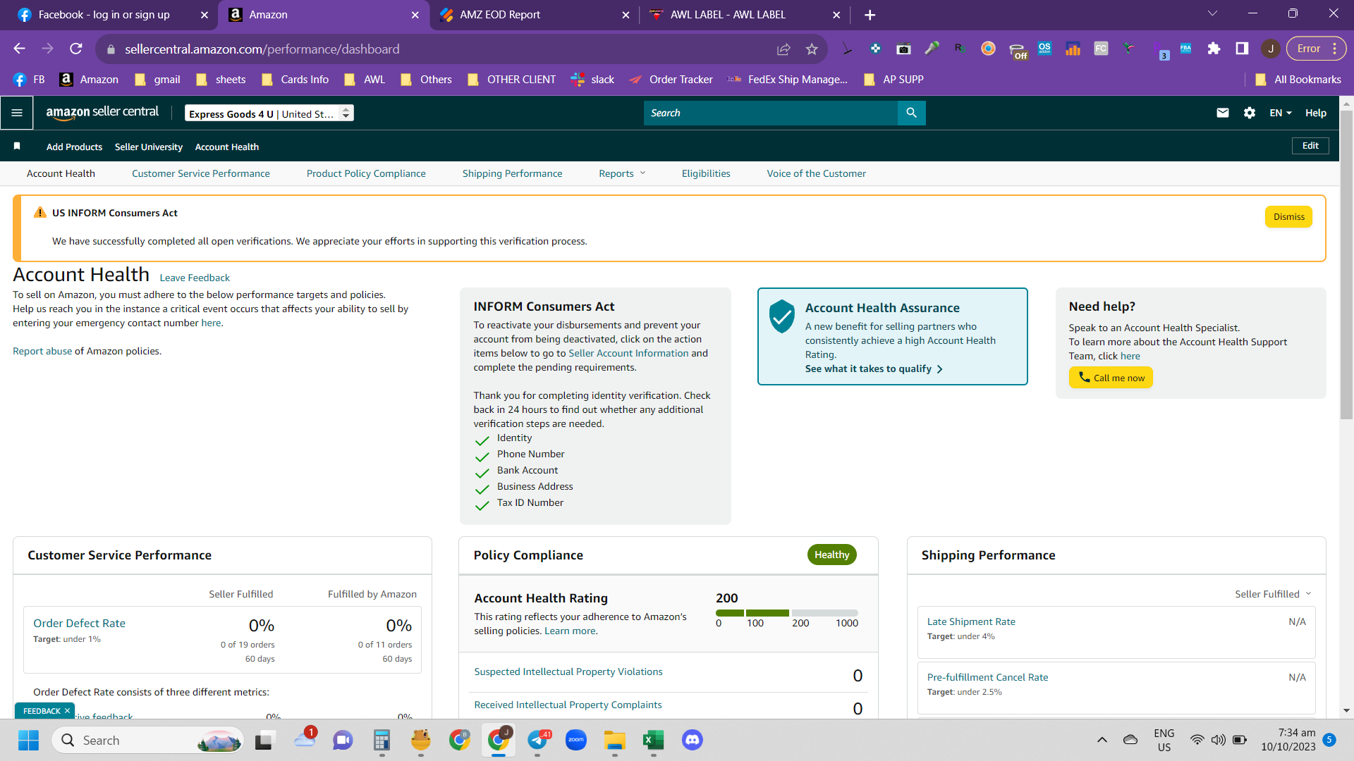Viewport: 1354px width, 761px height.
Task: Click the Seller Central search magnifier button
Action: (911, 113)
